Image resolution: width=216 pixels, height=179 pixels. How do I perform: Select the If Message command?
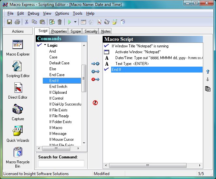point(58,134)
